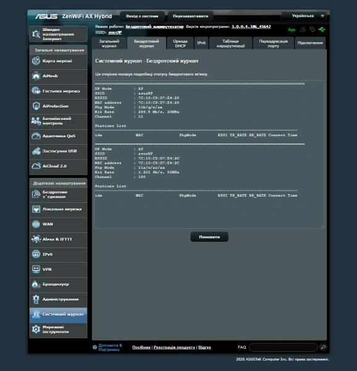Click the Network Map globe icon
357x371 pixels.
pos(36,61)
